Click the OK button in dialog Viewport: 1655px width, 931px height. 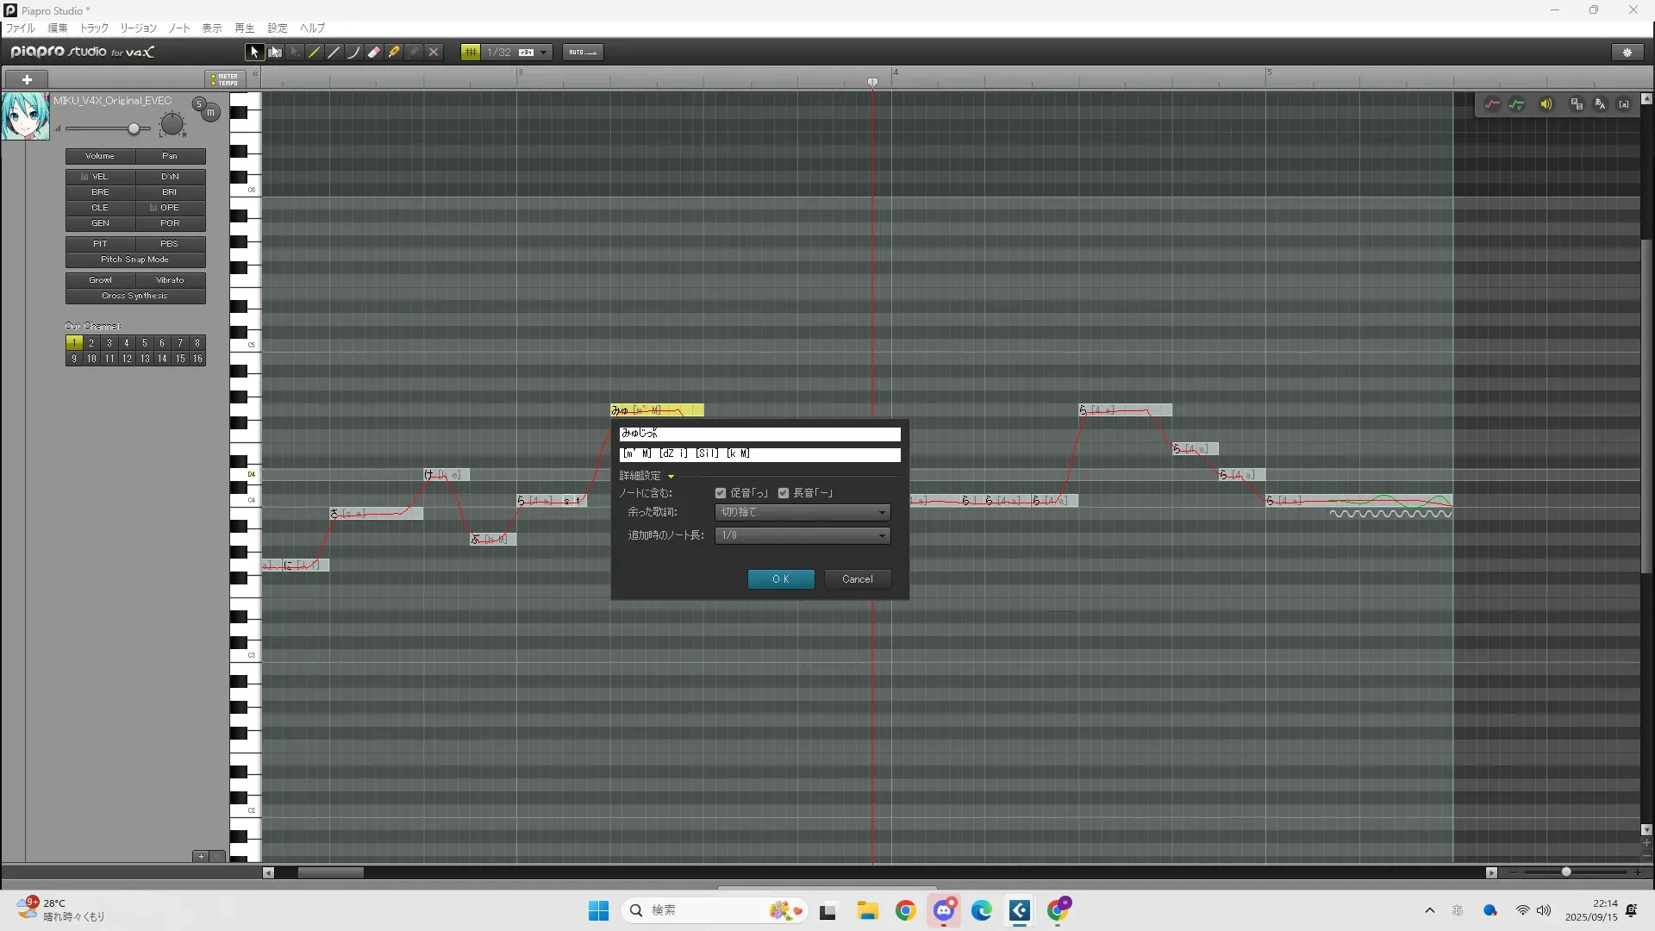(x=781, y=579)
